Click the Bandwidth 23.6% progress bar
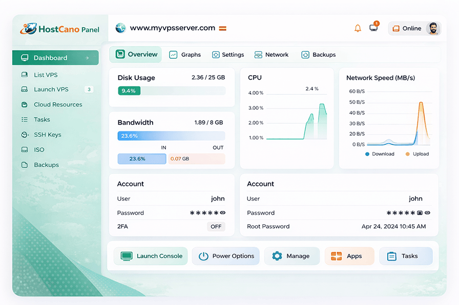Image resolution: width=459 pixels, height=305 pixels. coord(171,135)
